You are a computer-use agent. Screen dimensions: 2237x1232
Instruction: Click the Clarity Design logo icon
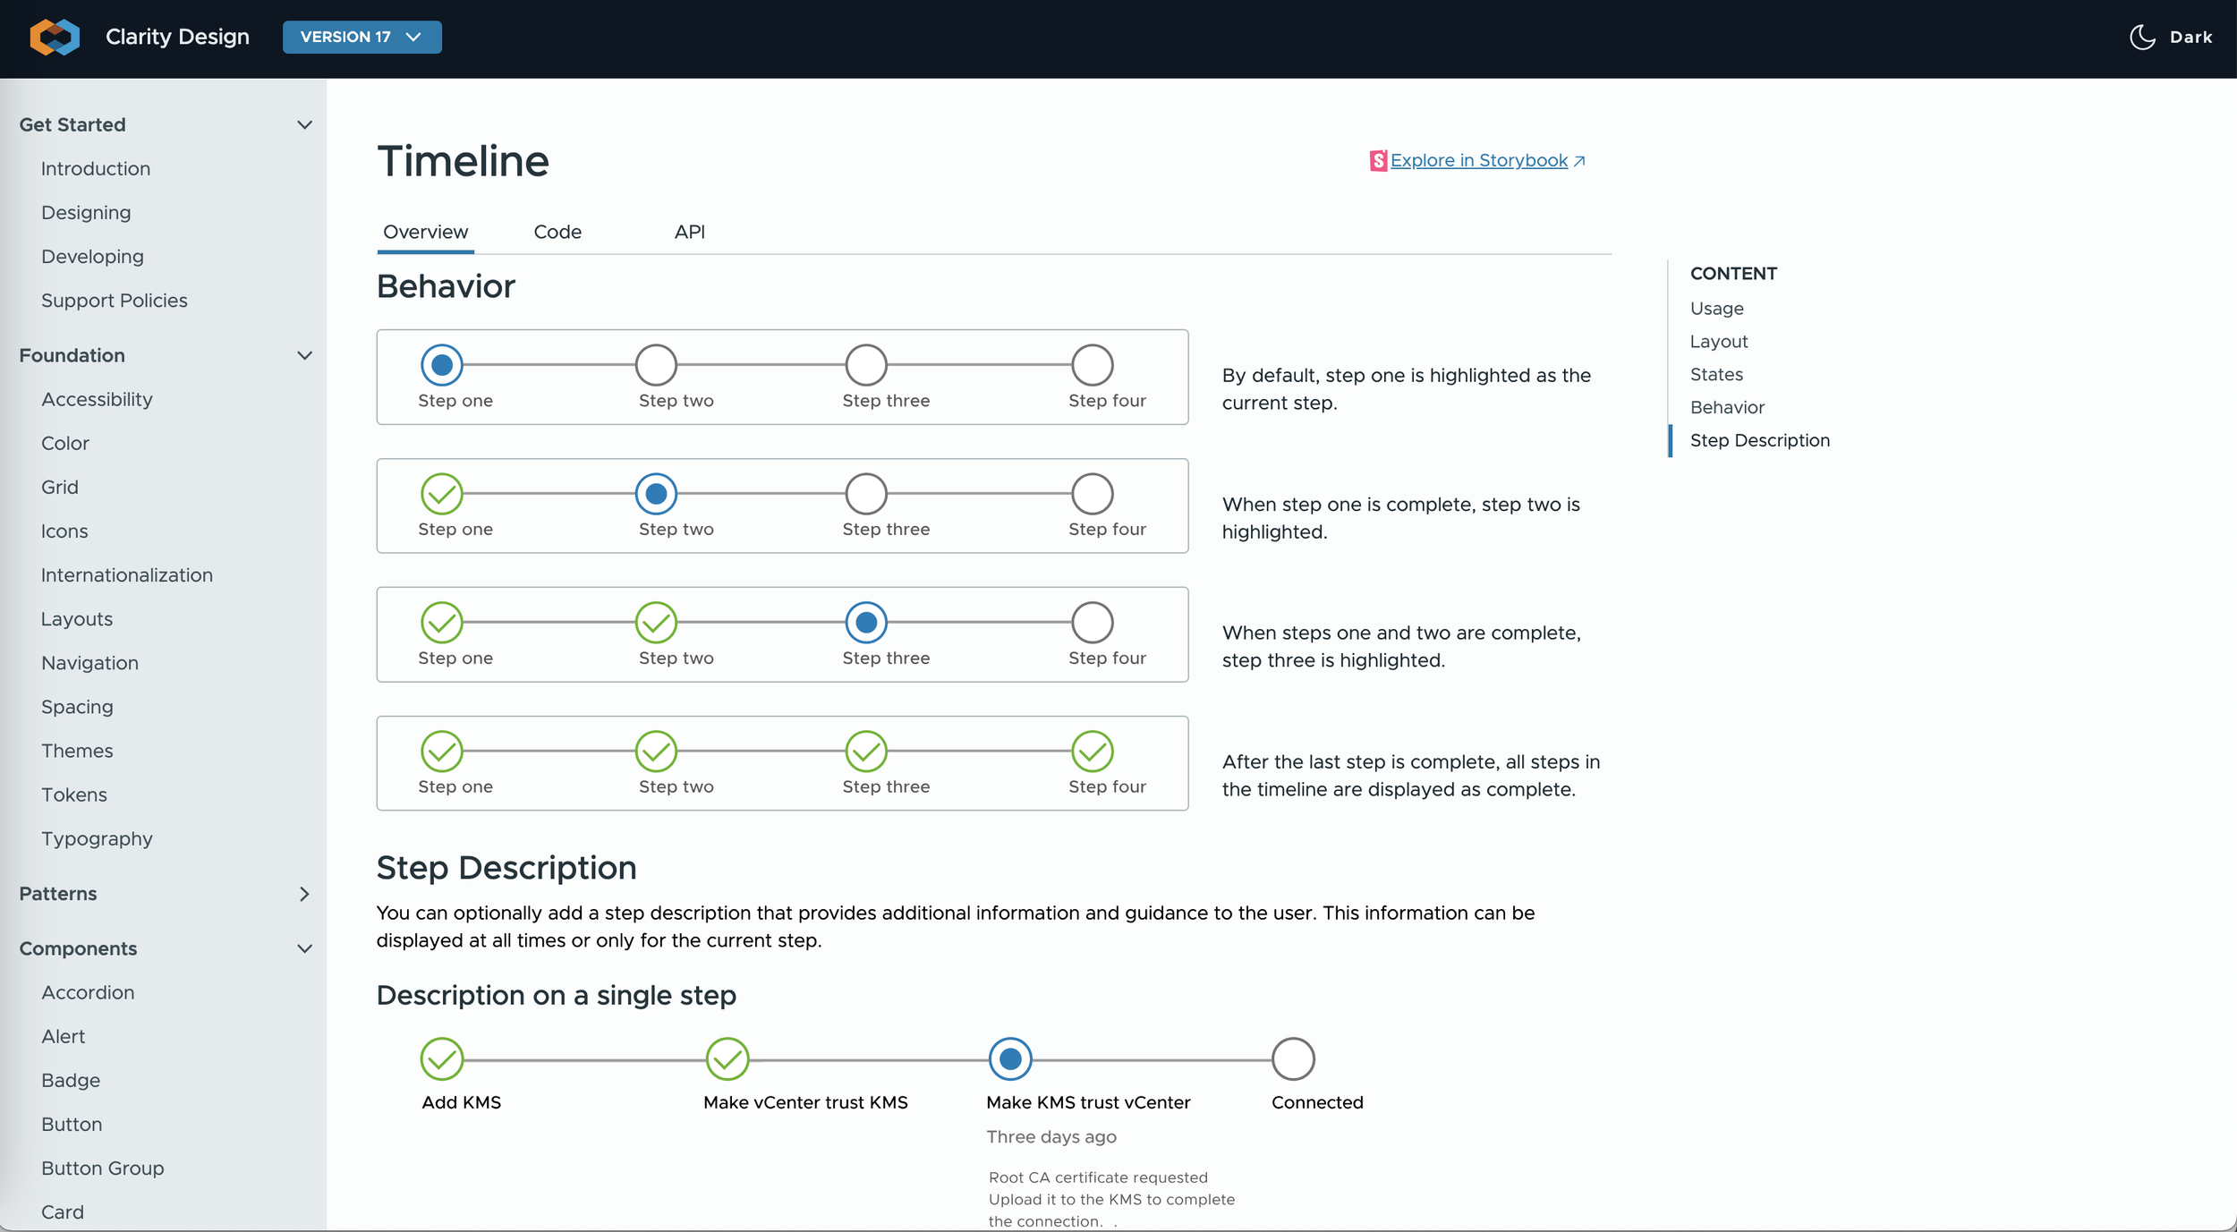(x=55, y=37)
